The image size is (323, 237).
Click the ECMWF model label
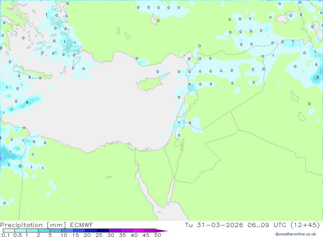tap(82, 225)
